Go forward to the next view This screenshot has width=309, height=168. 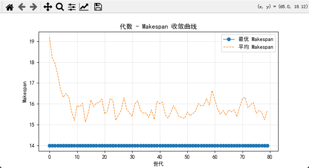[34, 7]
